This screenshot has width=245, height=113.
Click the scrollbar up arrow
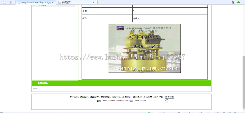click(x=244, y=7)
